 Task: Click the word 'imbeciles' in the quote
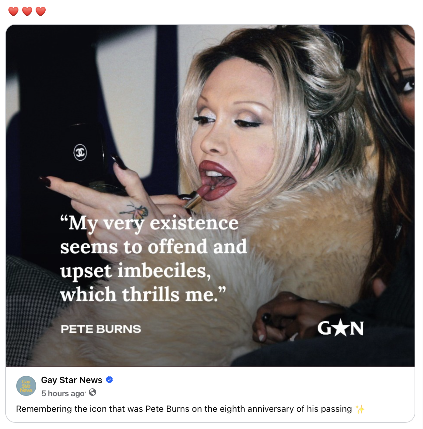coord(164,271)
